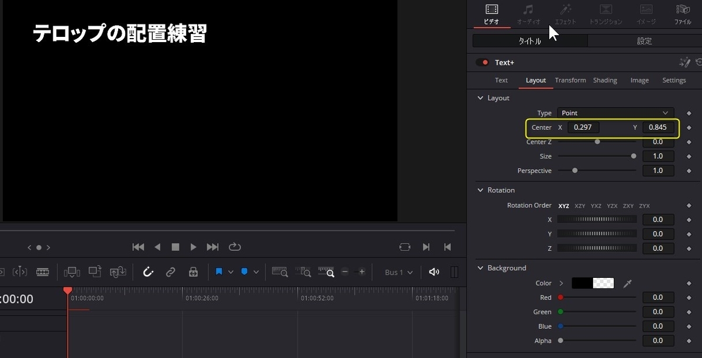Image resolution: width=702 pixels, height=358 pixels.
Task: Click the タイトル button
Action: pos(530,41)
